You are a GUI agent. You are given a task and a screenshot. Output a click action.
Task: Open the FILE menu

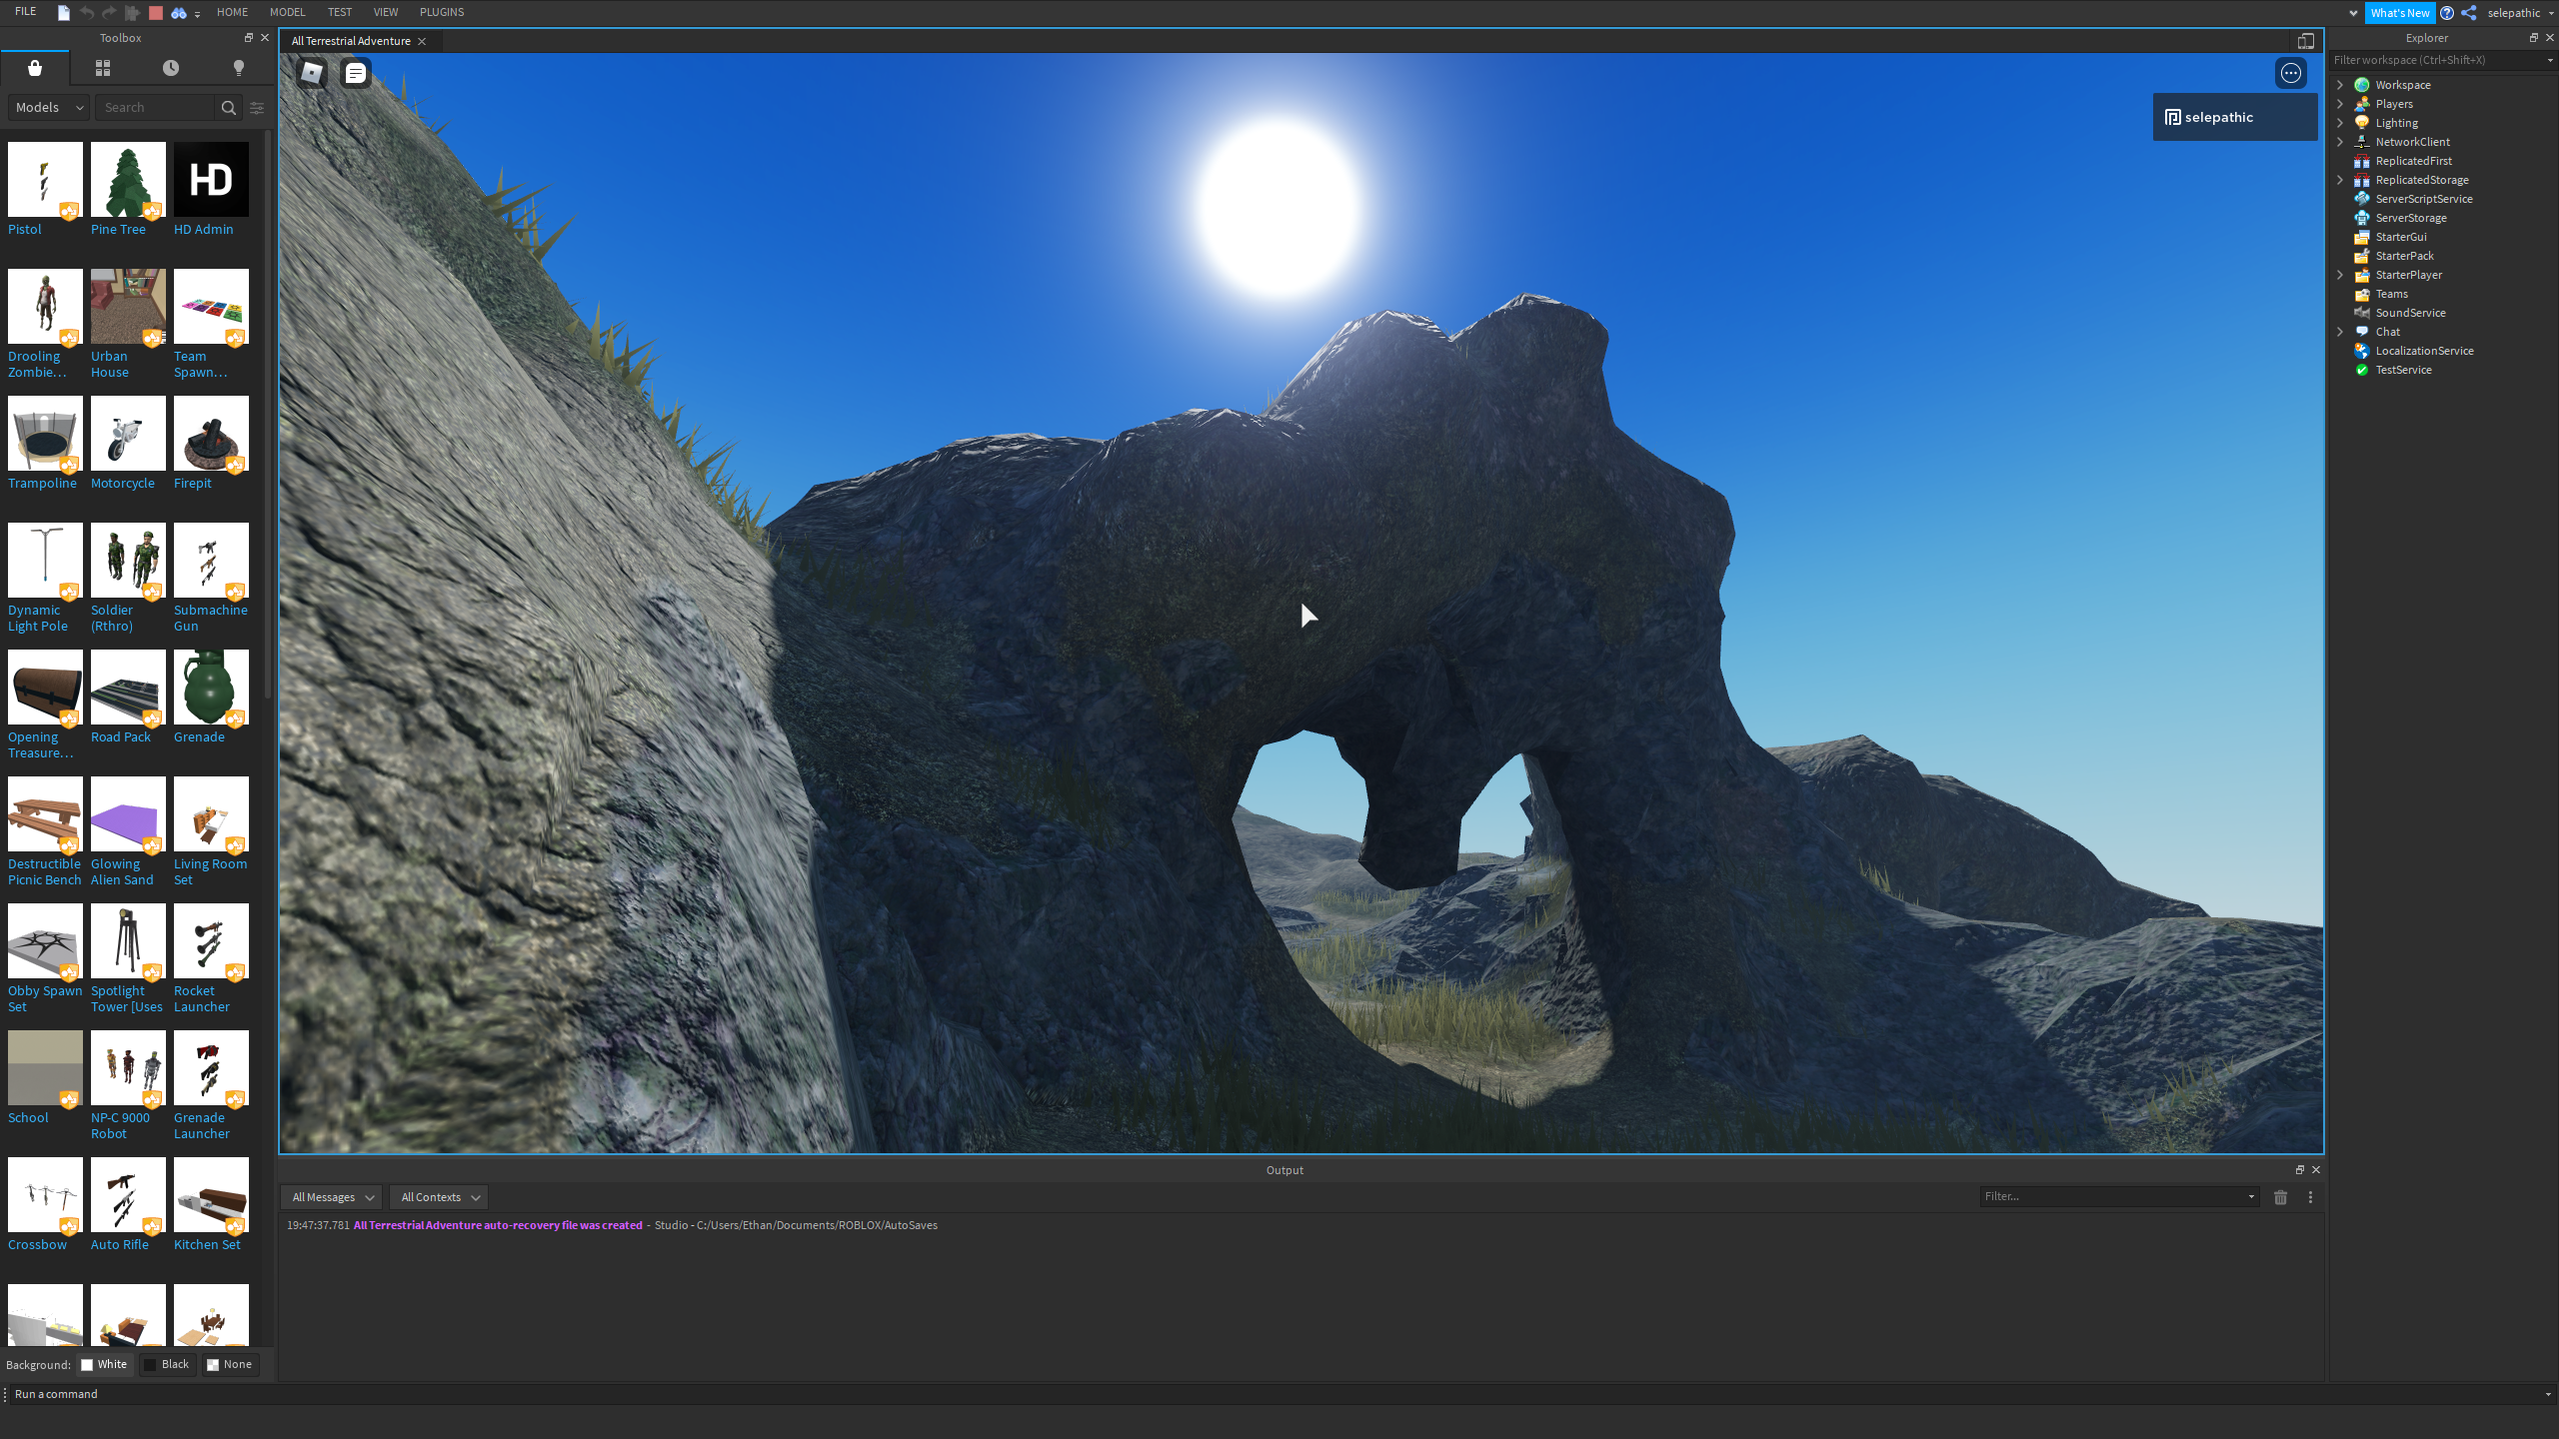coord(26,12)
